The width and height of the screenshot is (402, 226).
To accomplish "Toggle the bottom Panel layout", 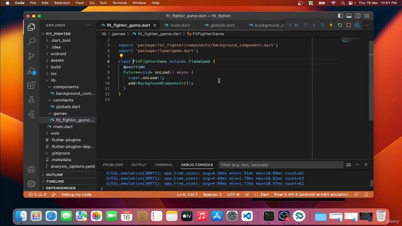I will [349, 16].
